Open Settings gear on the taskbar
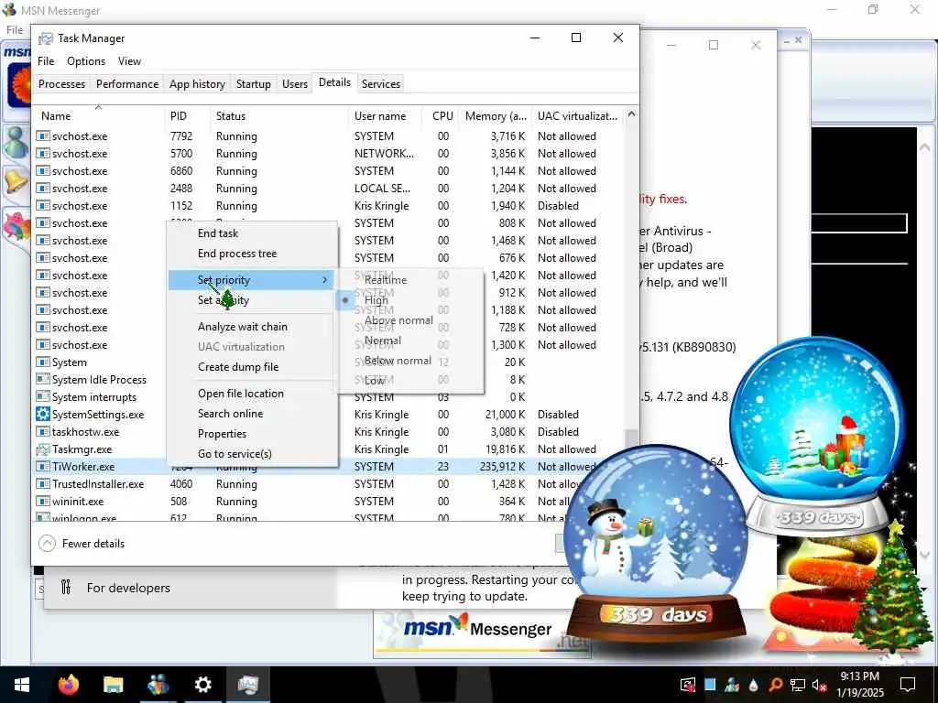 point(202,685)
